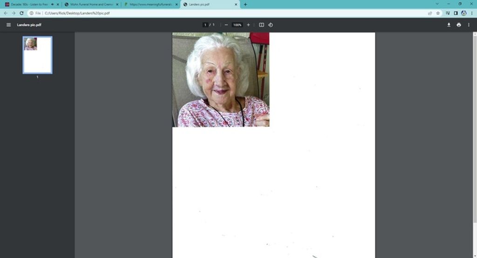Go forward in browser history
477x258 pixels.
14,13
